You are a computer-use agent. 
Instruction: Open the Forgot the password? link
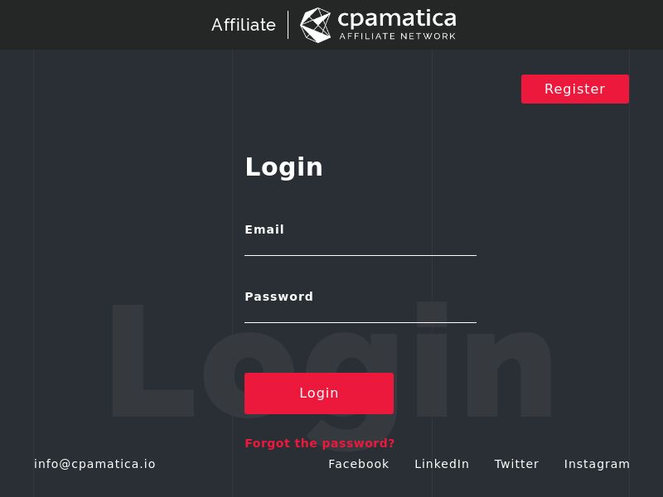pyautogui.click(x=320, y=443)
